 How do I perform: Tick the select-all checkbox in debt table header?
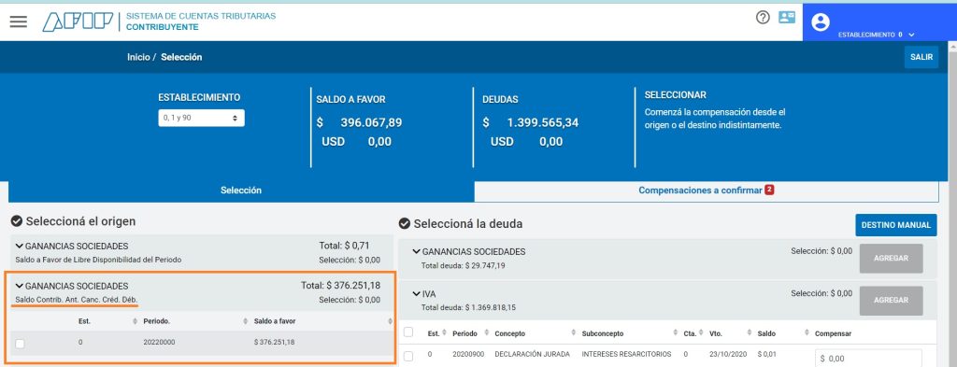pyautogui.click(x=408, y=332)
